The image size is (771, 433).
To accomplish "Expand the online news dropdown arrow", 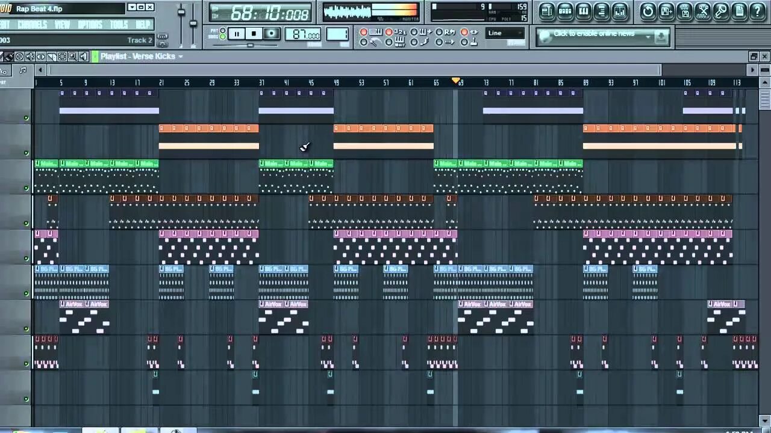I will pos(648,37).
